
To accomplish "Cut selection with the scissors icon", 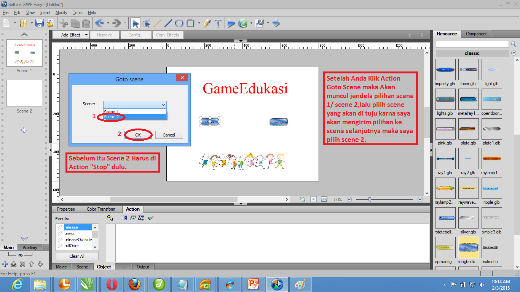I will (x=64, y=23).
